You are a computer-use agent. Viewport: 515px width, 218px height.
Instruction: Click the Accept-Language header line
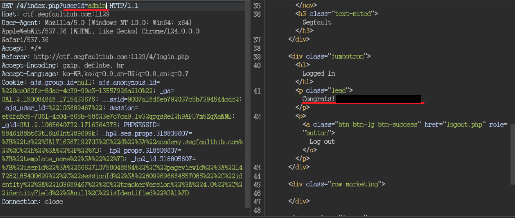95,74
